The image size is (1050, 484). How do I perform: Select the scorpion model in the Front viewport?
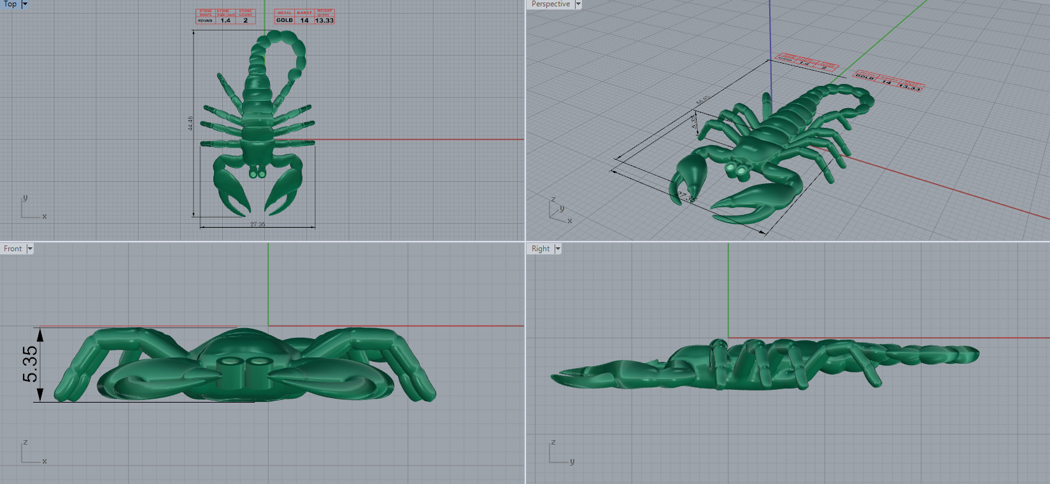245,364
